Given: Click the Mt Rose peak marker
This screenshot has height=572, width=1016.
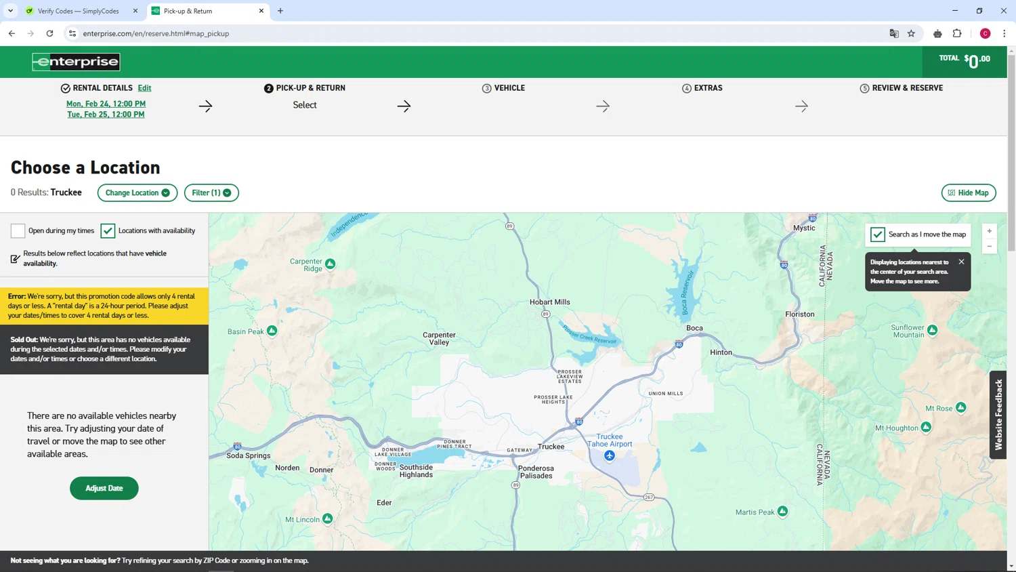Looking at the screenshot, I should [960, 407].
